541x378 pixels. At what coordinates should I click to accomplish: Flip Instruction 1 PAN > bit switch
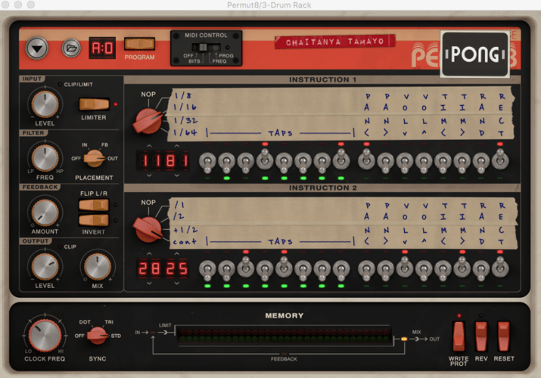pos(385,161)
